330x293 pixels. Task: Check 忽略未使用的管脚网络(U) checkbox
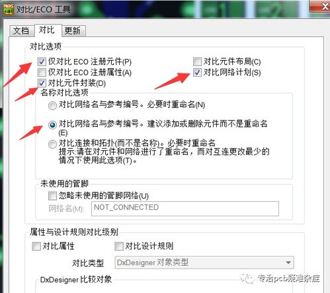point(52,196)
